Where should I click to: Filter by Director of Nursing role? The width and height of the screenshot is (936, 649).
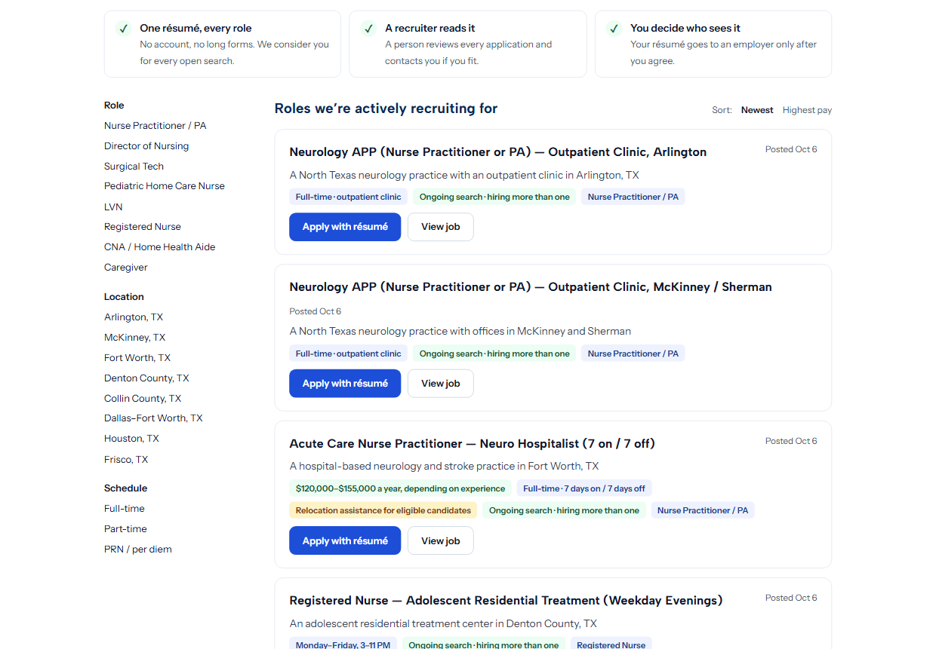pos(146,146)
